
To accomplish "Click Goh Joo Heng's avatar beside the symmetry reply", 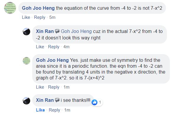I will tap(27, 60).
